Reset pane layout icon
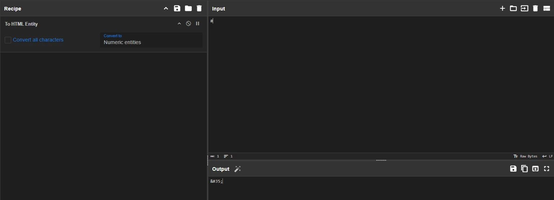 coord(547,8)
